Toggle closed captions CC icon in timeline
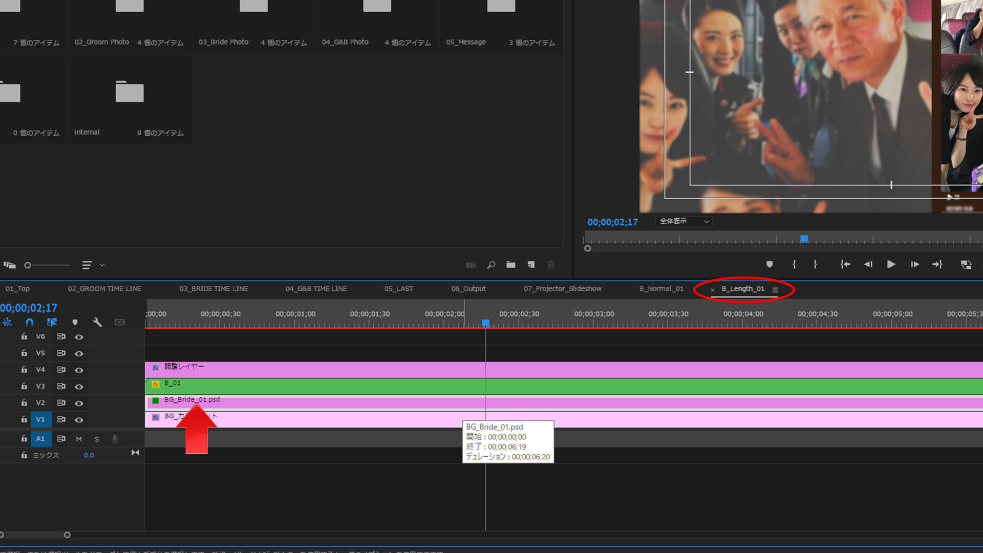983x553 pixels. (120, 322)
